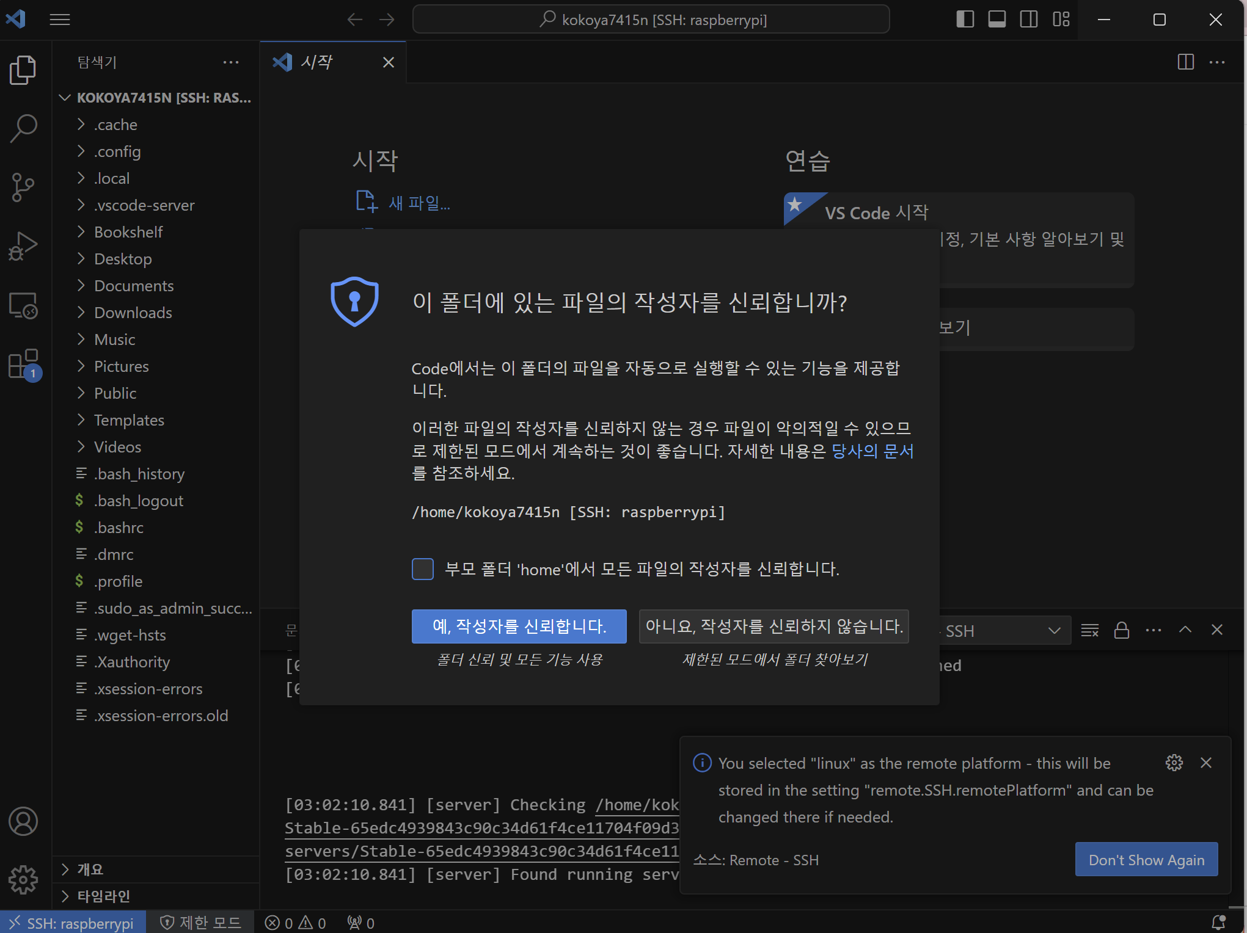Click the SSH: raspberrypi remote indicator
This screenshot has height=933, width=1247.
(73, 923)
